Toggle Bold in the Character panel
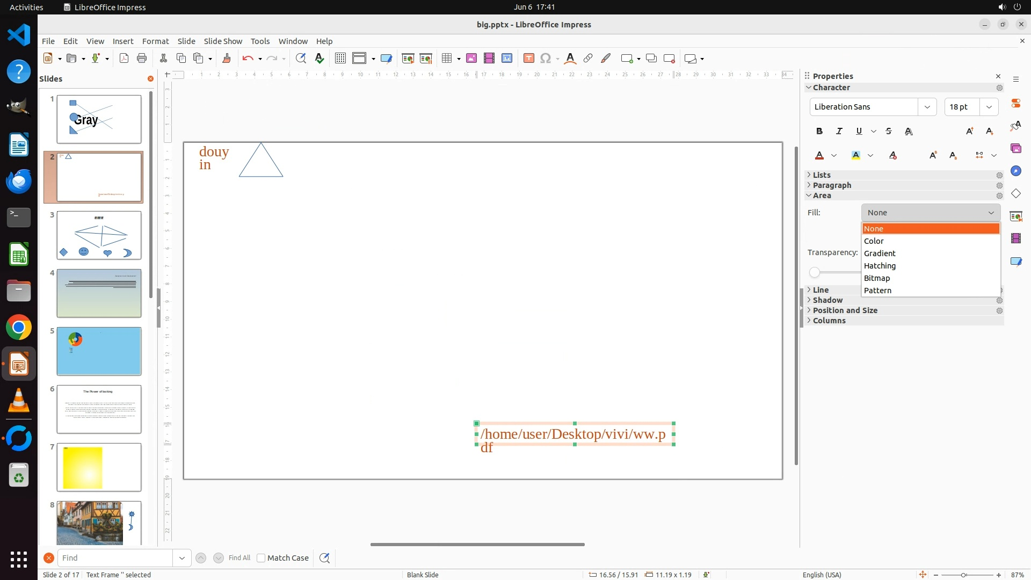This screenshot has width=1031, height=580. [819, 131]
